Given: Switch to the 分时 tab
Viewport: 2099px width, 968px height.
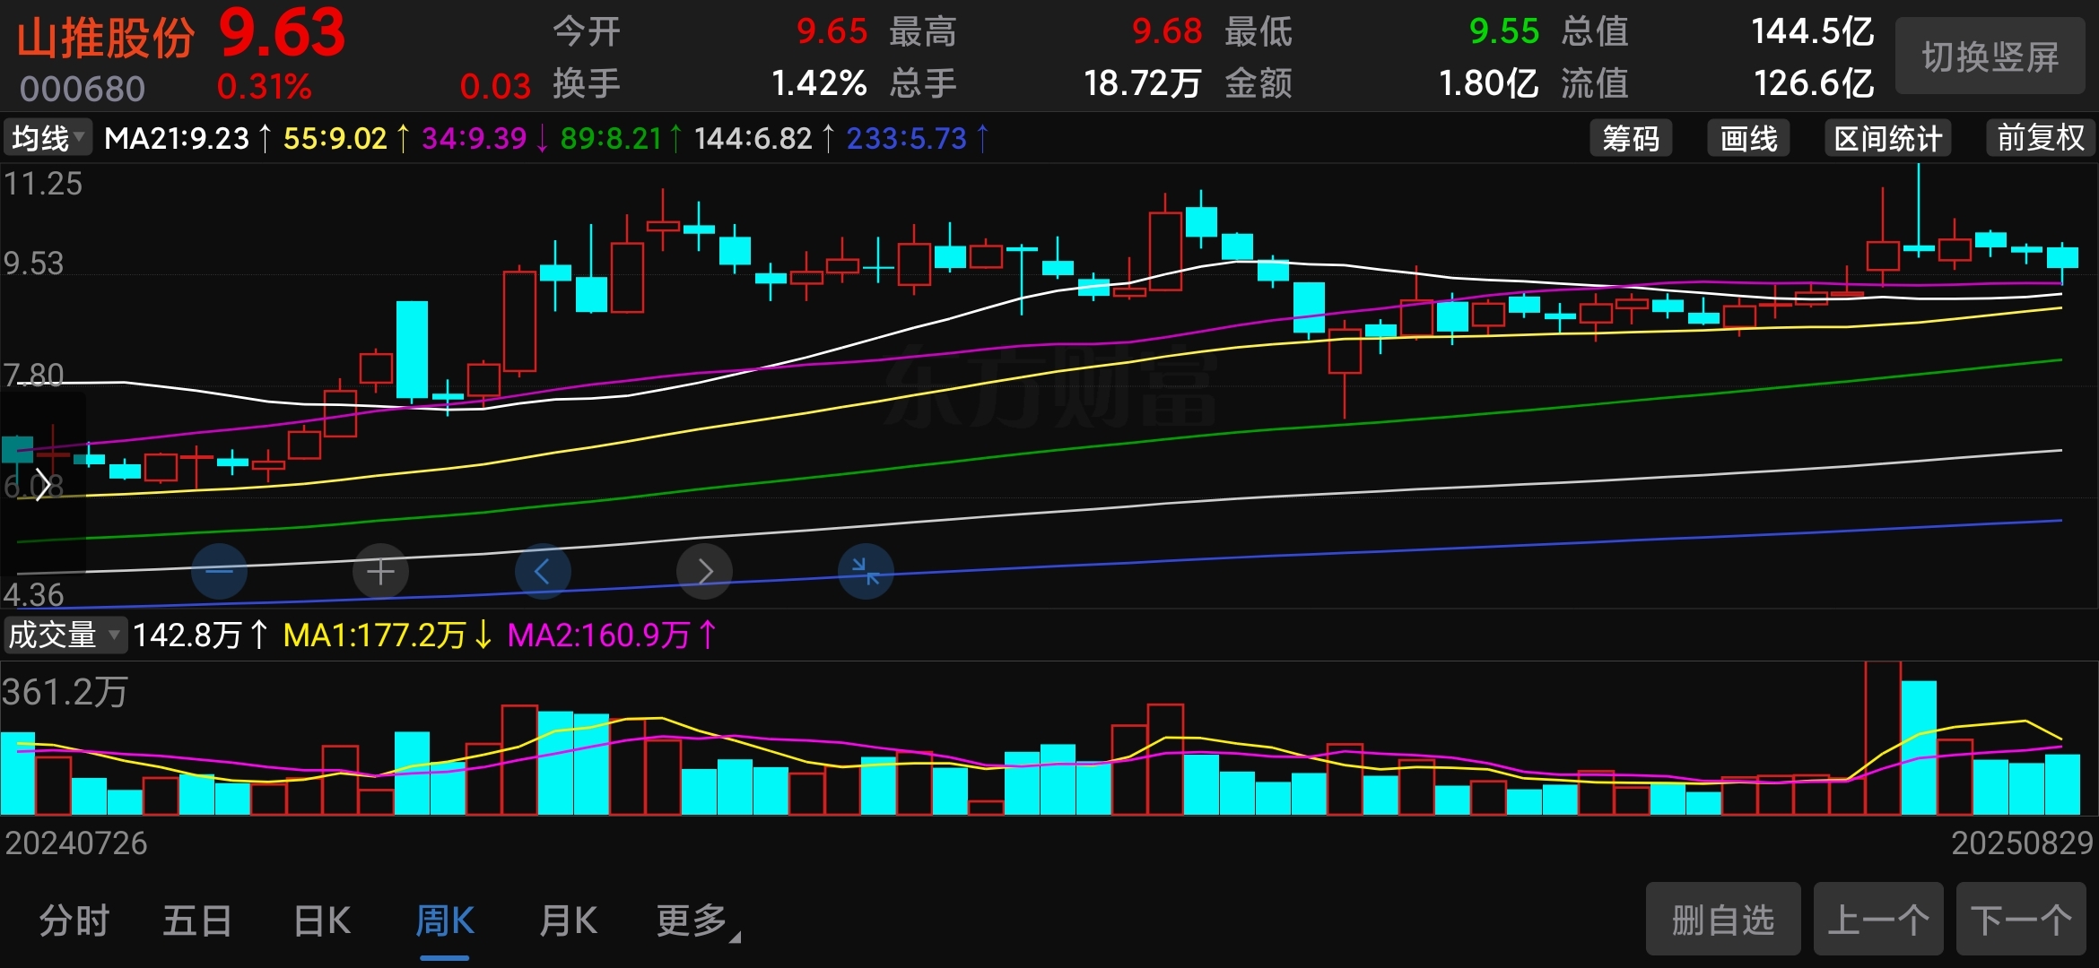Looking at the screenshot, I should (74, 920).
